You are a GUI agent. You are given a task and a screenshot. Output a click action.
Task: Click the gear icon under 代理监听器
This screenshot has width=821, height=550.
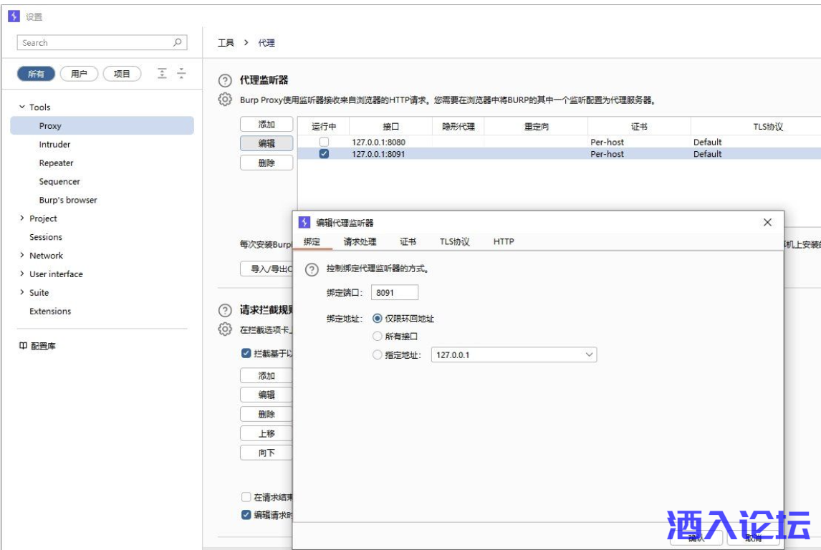coord(225,100)
